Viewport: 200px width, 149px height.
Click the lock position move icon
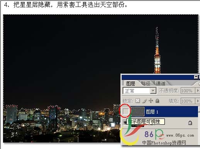151,101
